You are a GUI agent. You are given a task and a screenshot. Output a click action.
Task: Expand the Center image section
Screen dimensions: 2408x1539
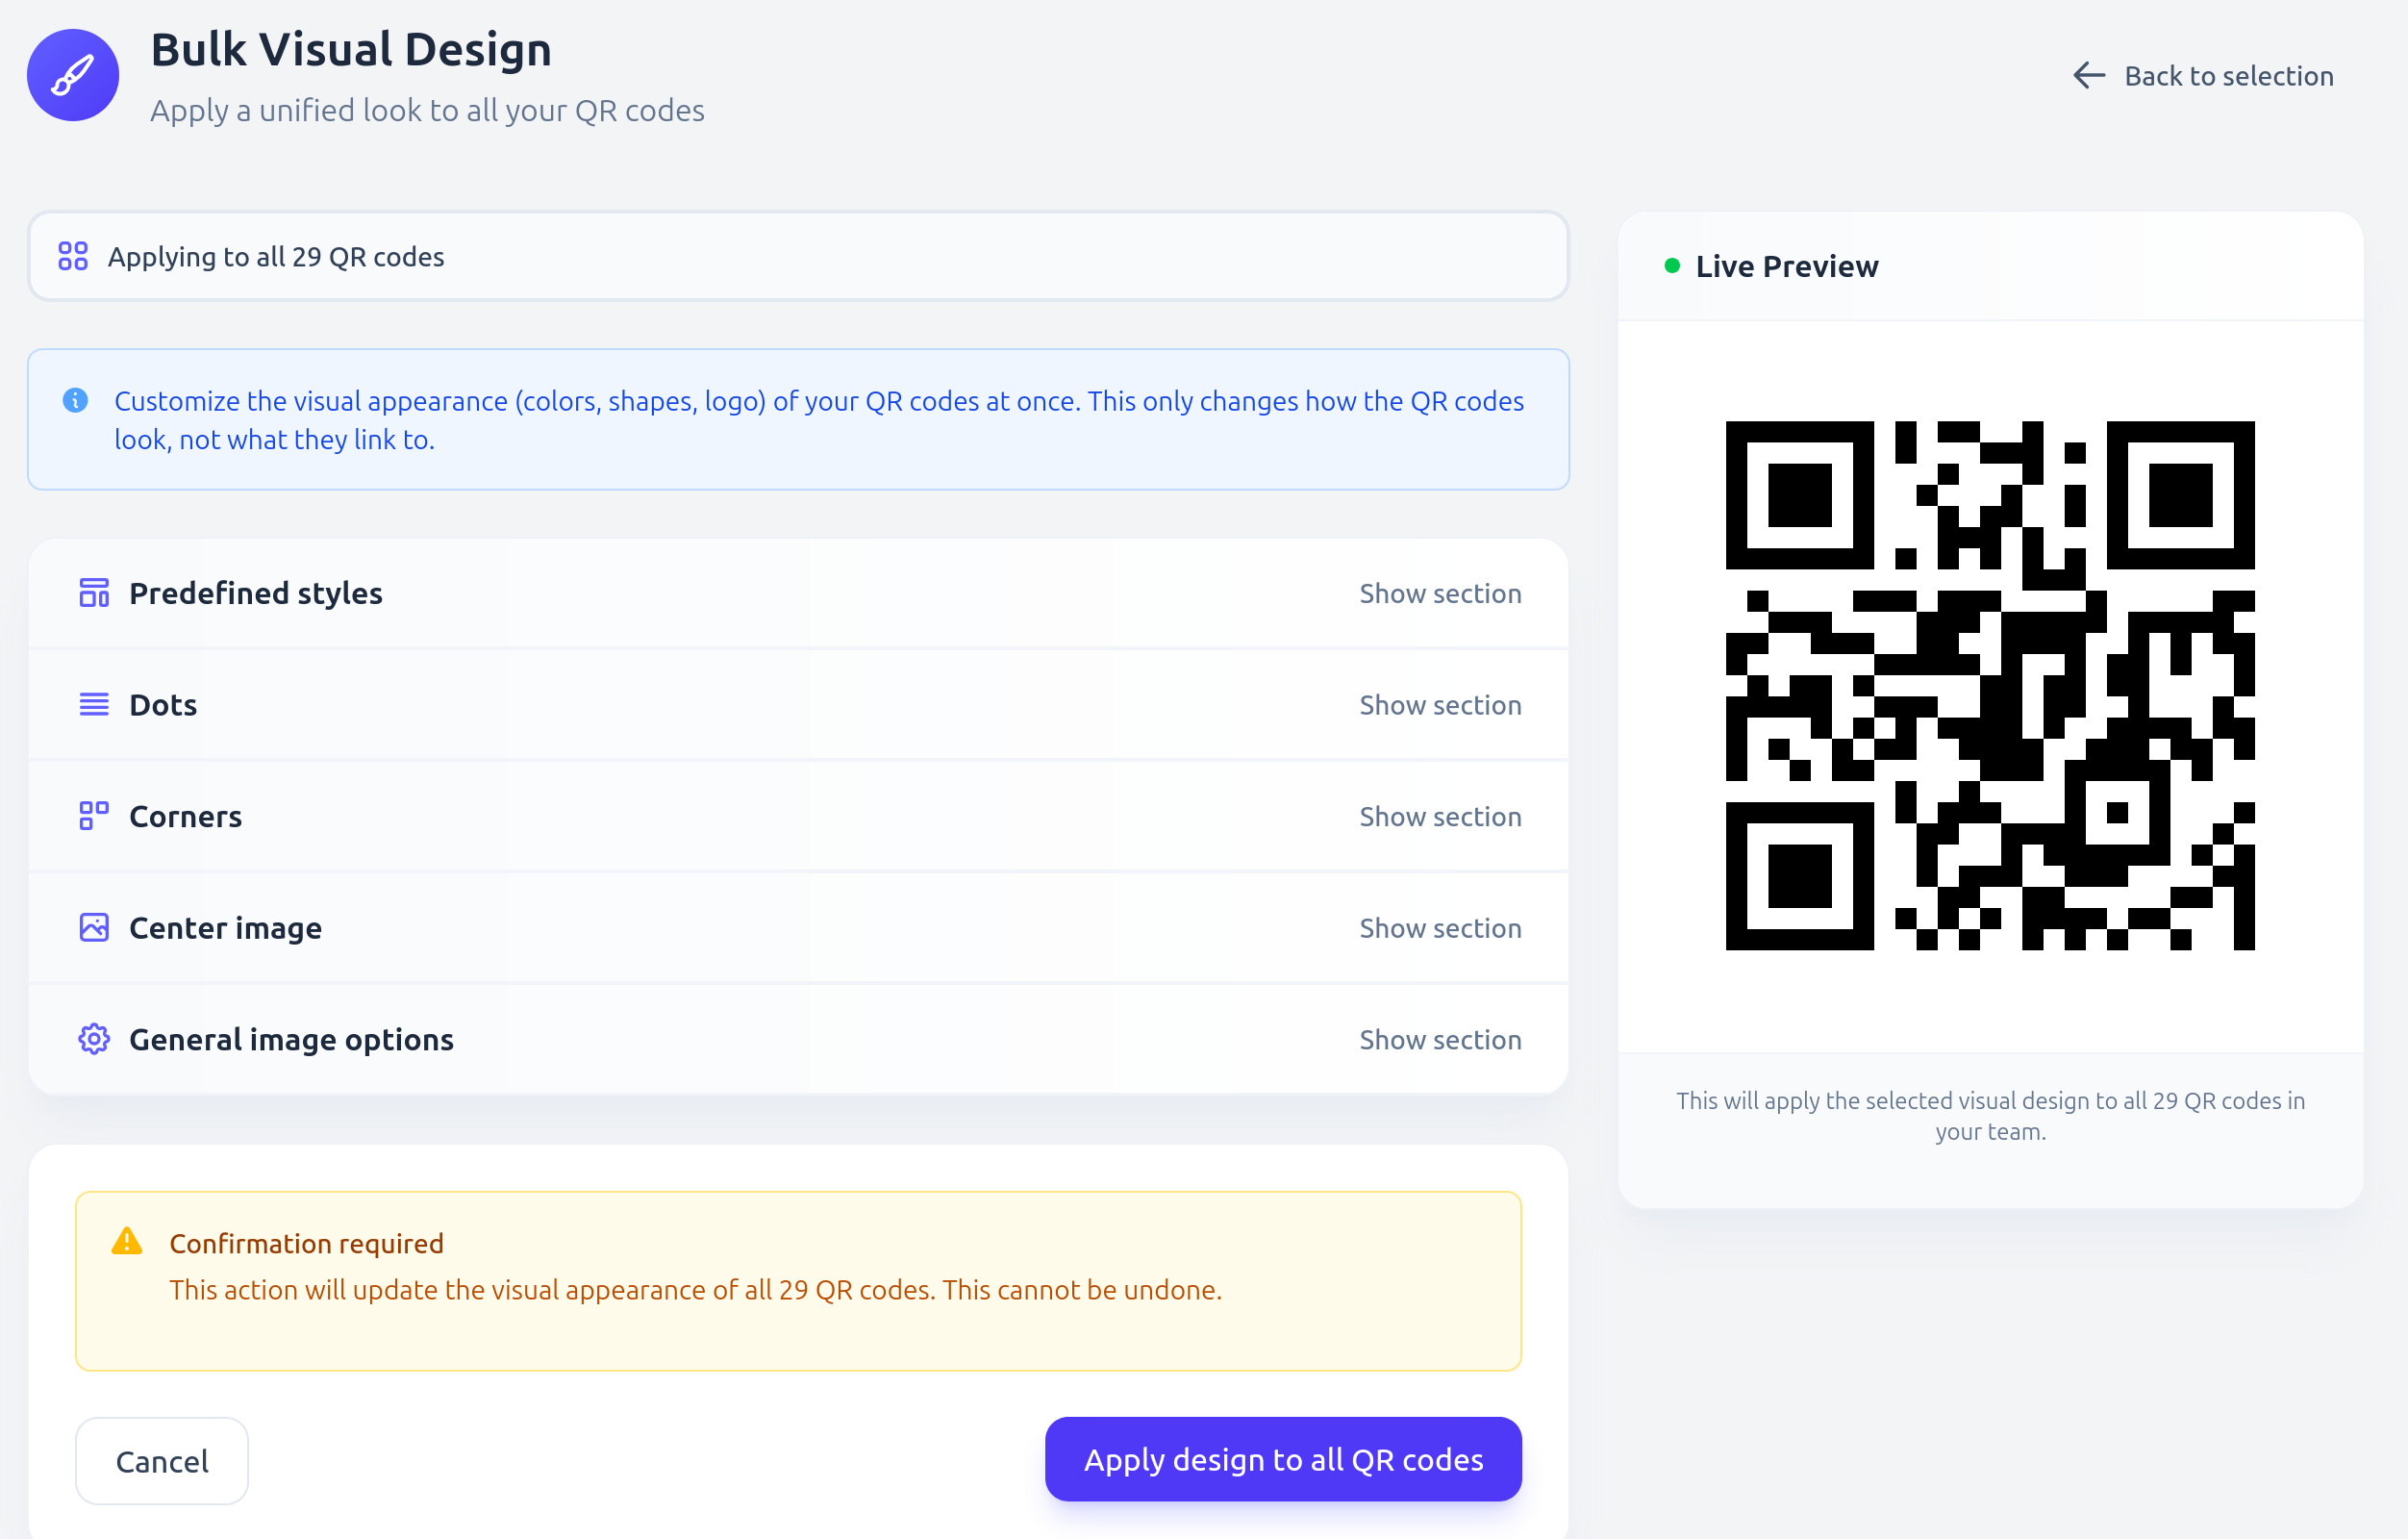pos(1440,927)
